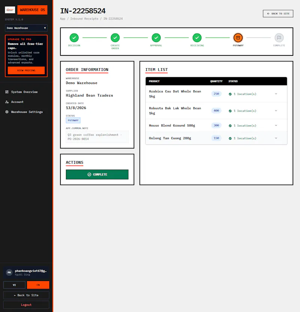Click the Warehouse Settings gear icon
Viewport: 300px width, 312px height.
click(7, 112)
